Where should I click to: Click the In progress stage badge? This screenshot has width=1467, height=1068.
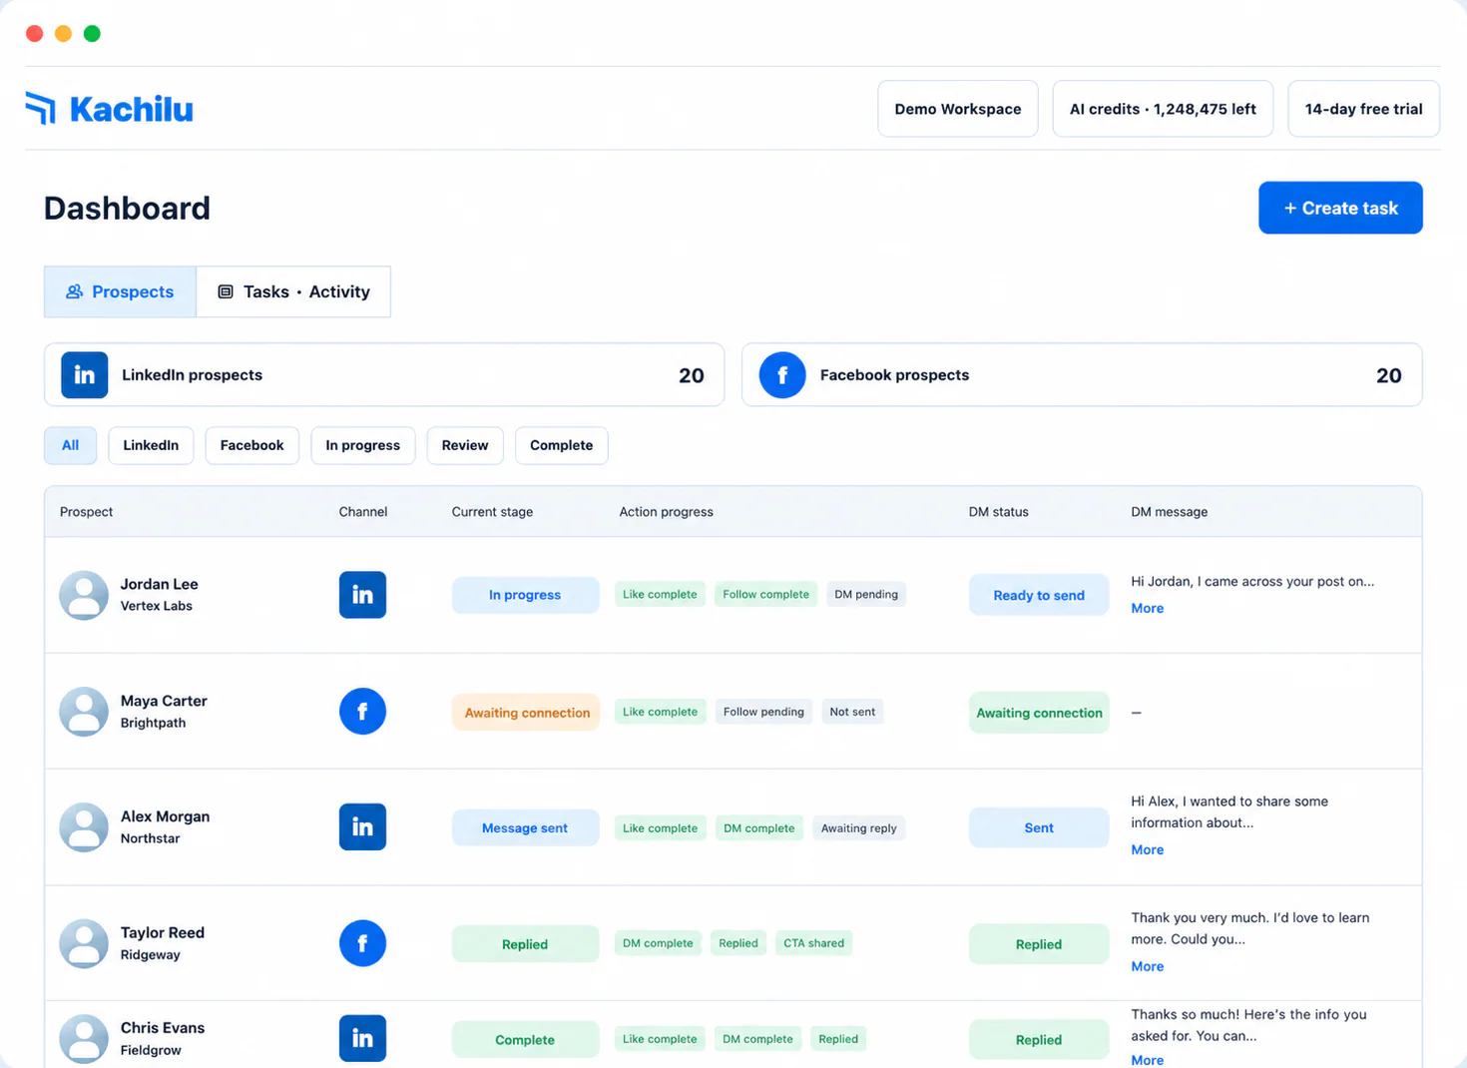point(525,595)
